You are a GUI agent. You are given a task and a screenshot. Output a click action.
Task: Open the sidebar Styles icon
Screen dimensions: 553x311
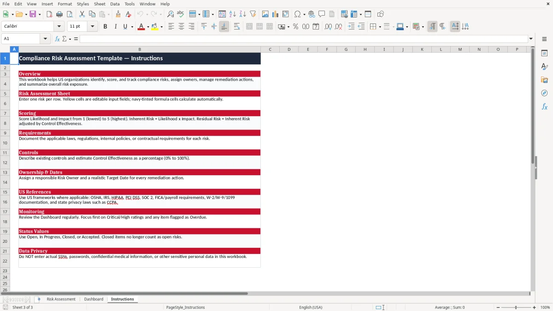pyautogui.click(x=544, y=66)
